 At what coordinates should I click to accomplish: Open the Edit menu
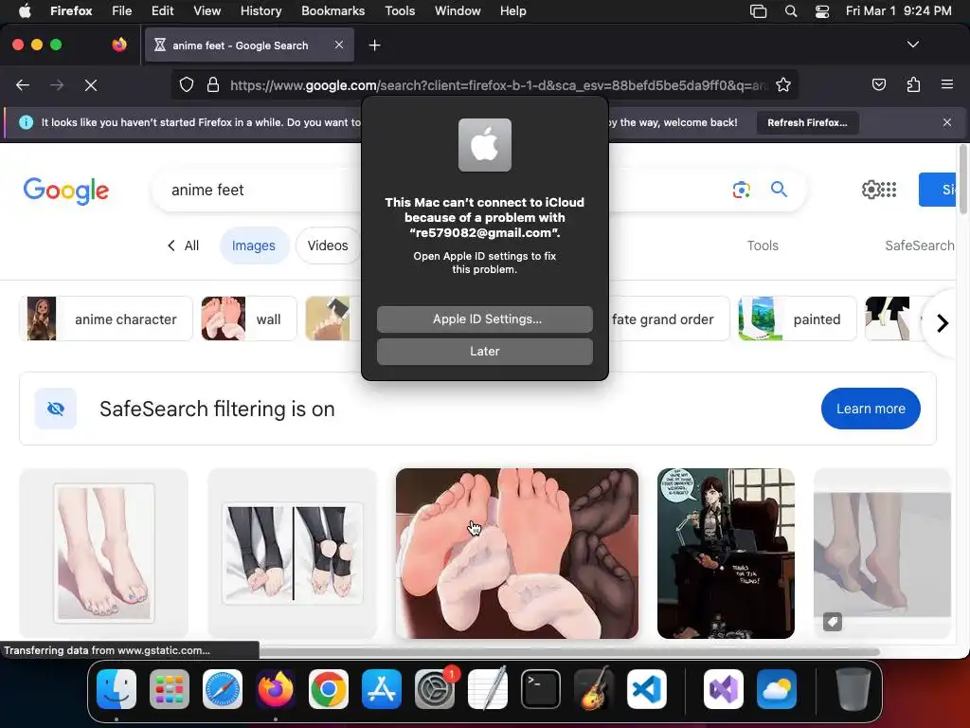pyautogui.click(x=163, y=10)
